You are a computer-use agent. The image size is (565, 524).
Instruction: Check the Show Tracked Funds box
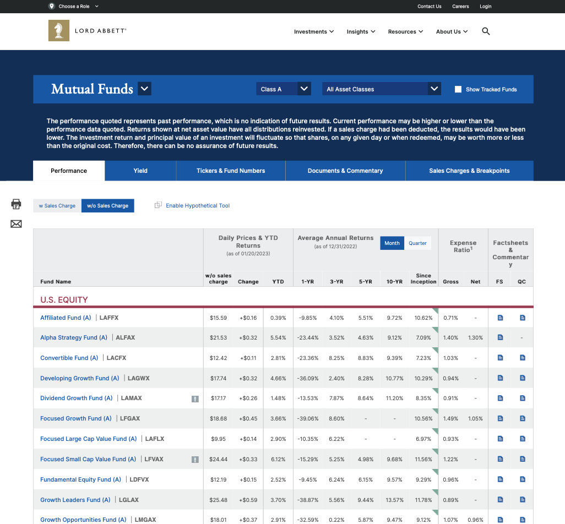[458, 89]
